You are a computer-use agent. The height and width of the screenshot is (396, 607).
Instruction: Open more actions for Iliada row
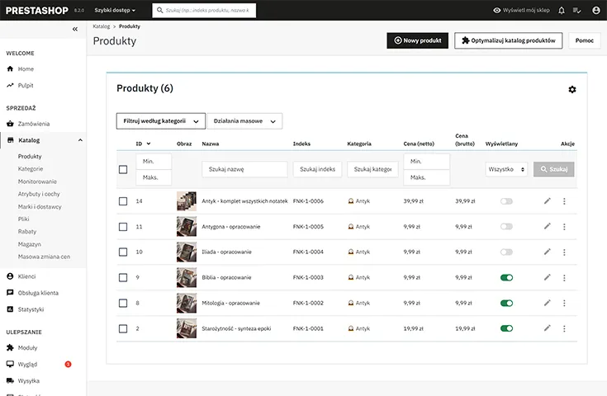pos(564,252)
